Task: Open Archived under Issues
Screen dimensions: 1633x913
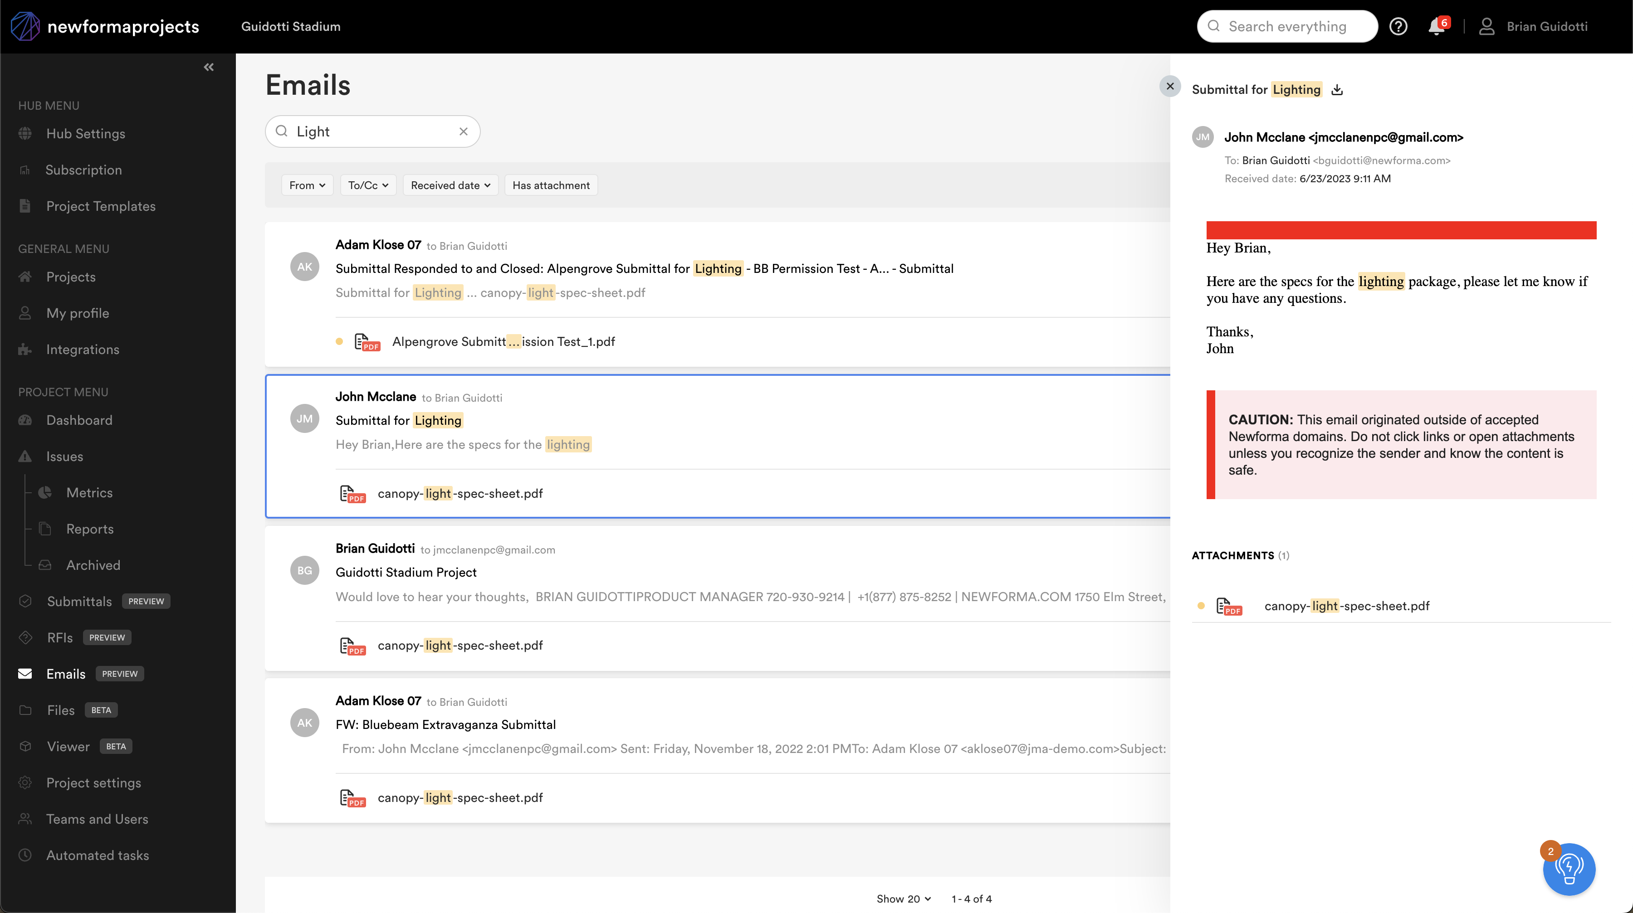Action: pyautogui.click(x=93, y=565)
